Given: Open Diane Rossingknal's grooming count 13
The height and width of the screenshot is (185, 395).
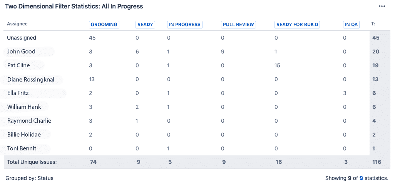Looking at the screenshot, I should (92, 79).
